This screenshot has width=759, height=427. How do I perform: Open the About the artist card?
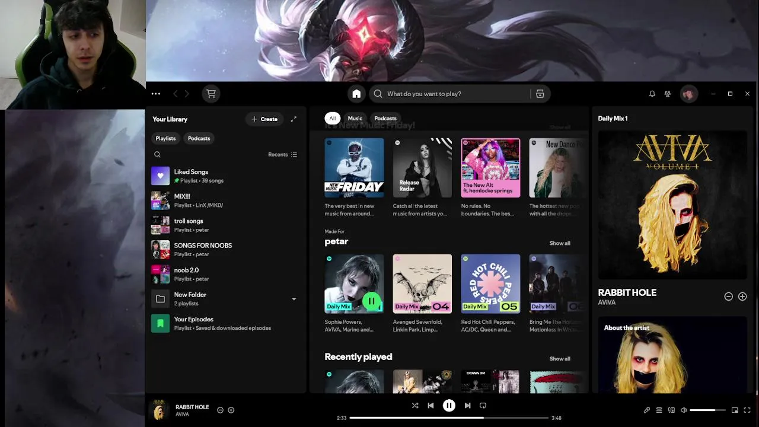point(672,355)
